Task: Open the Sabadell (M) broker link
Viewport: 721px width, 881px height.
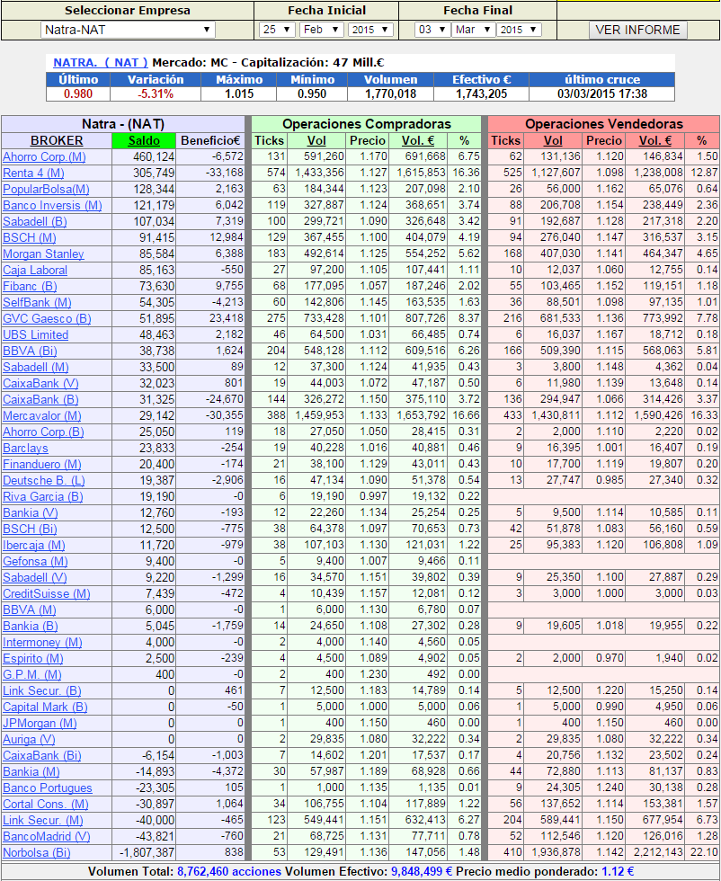Action: point(36,368)
